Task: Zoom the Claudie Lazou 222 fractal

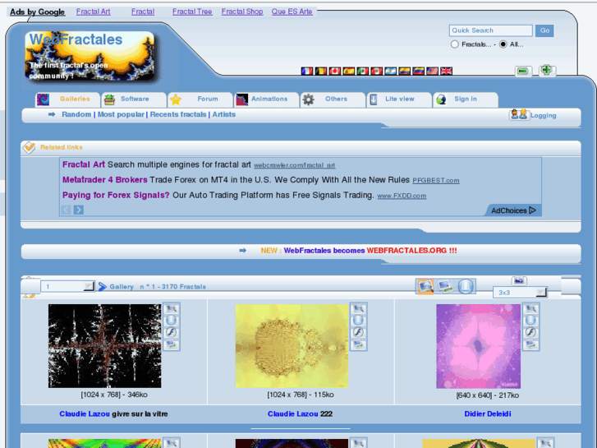Action: pyautogui.click(x=358, y=309)
